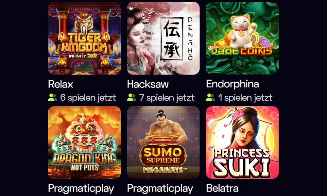Click the Relax provider link

click(60, 84)
